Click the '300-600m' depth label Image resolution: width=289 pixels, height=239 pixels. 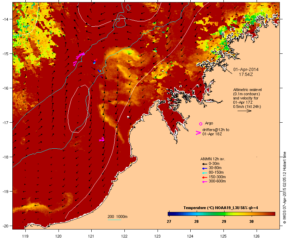coord(217,181)
